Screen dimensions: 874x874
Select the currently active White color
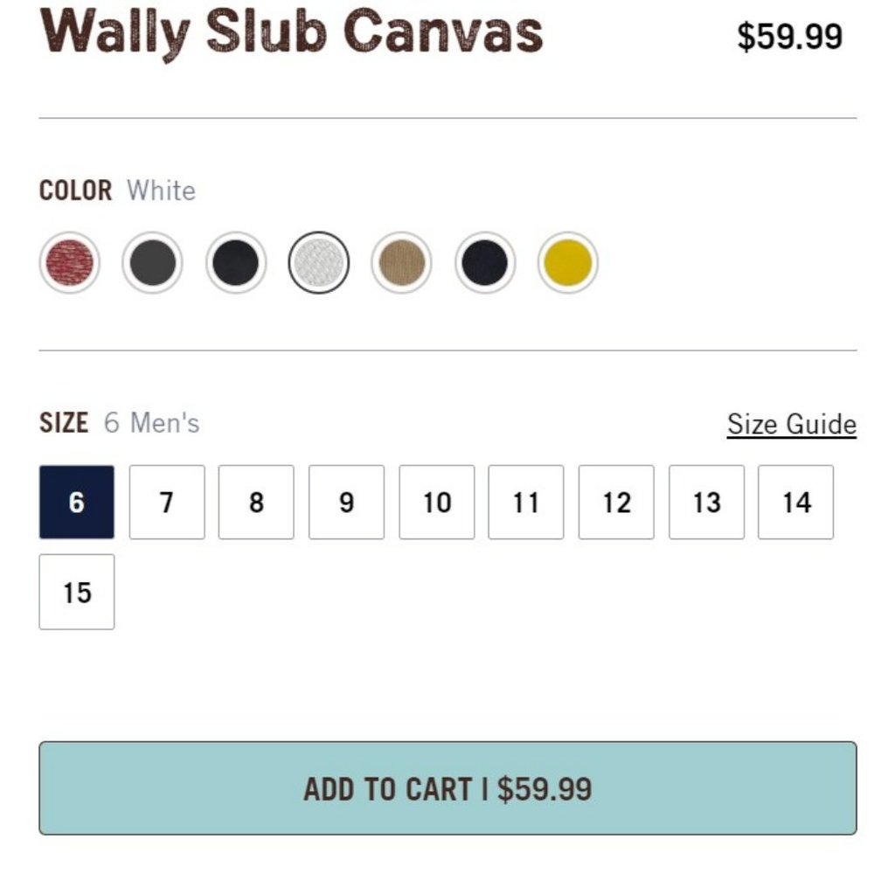tap(318, 262)
